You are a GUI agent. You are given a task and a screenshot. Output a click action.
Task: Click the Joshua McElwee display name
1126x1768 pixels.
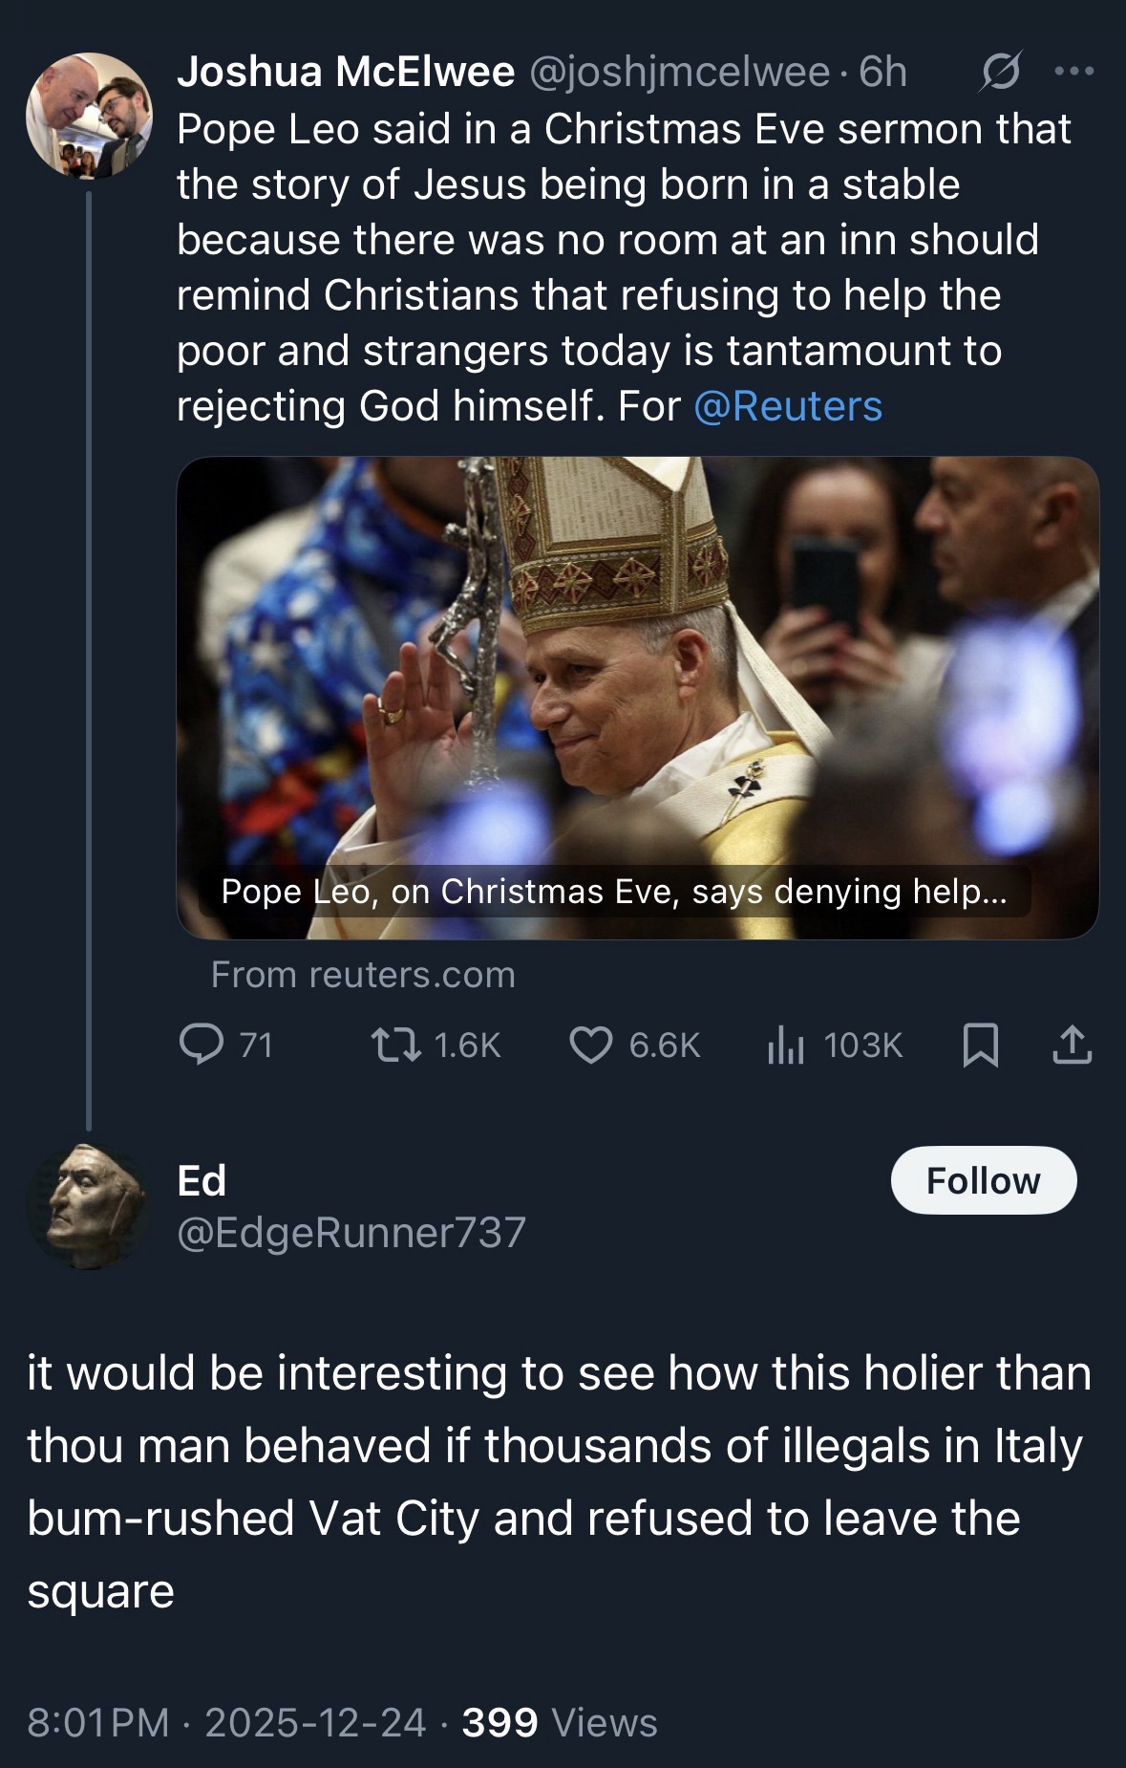346,72
